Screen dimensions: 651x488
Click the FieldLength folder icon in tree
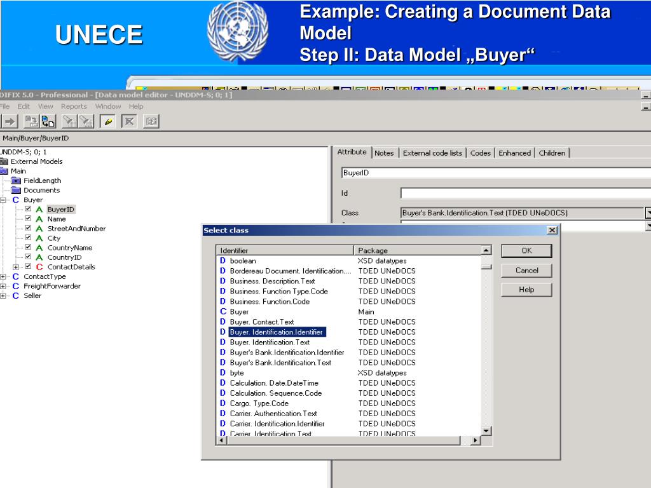(16, 180)
